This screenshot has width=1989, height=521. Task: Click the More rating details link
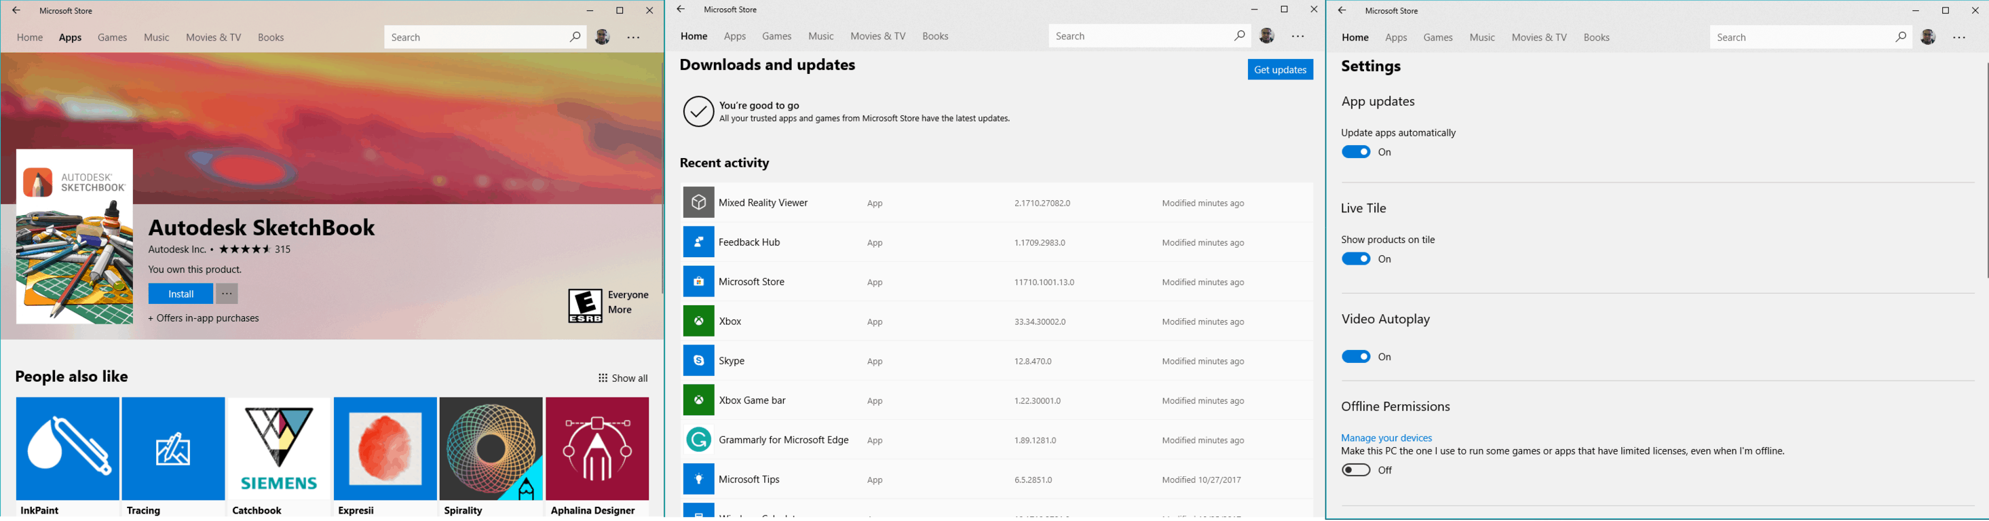620,309
